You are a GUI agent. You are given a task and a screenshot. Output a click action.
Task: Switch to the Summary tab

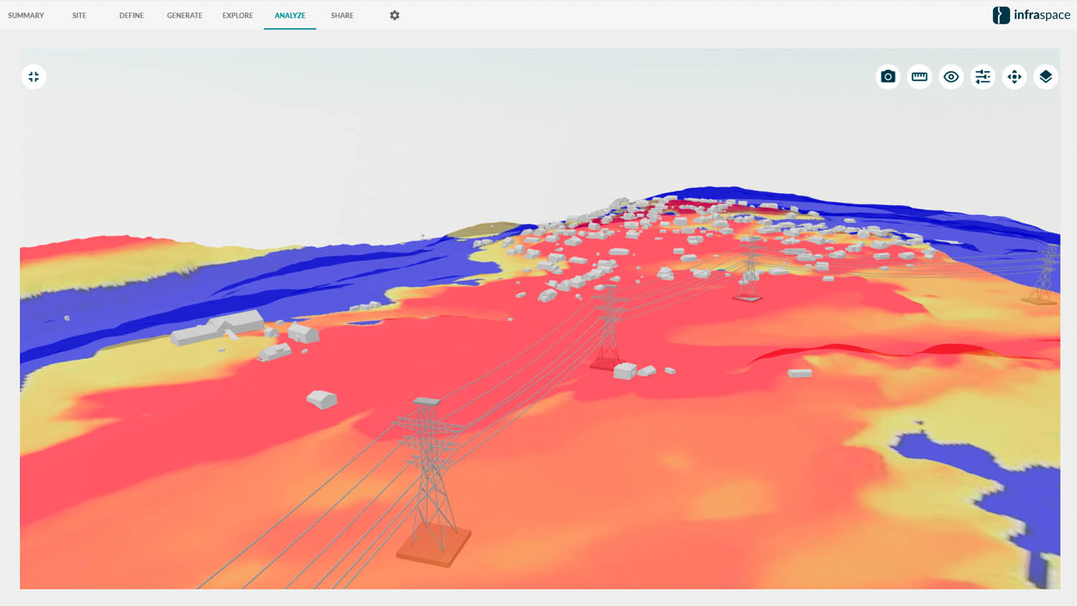click(x=26, y=15)
